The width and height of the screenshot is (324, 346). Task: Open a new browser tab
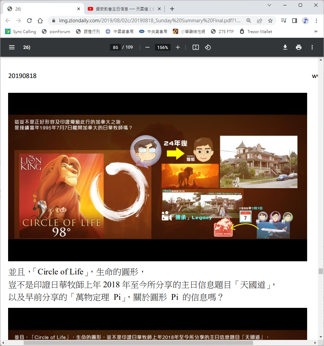pyautogui.click(x=172, y=9)
